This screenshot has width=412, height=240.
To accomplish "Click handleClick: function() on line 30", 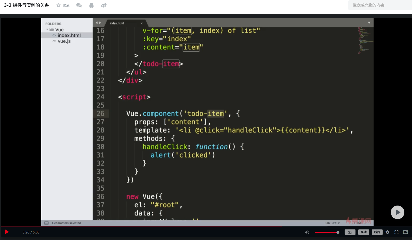I will click(193, 147).
